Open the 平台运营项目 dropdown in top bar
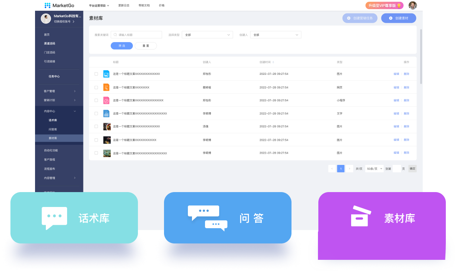The height and width of the screenshot is (271, 457). pos(99,6)
